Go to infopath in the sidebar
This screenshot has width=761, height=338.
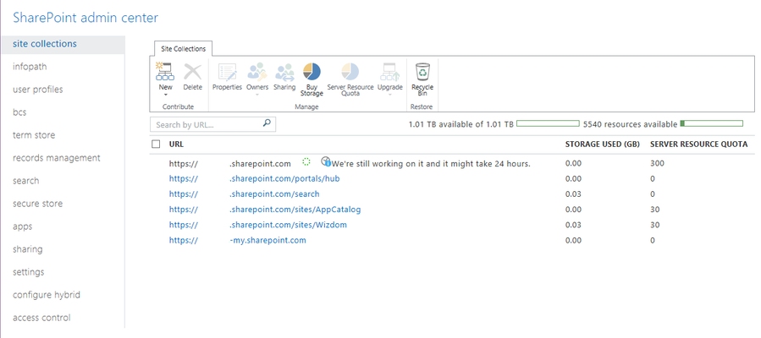coord(30,67)
